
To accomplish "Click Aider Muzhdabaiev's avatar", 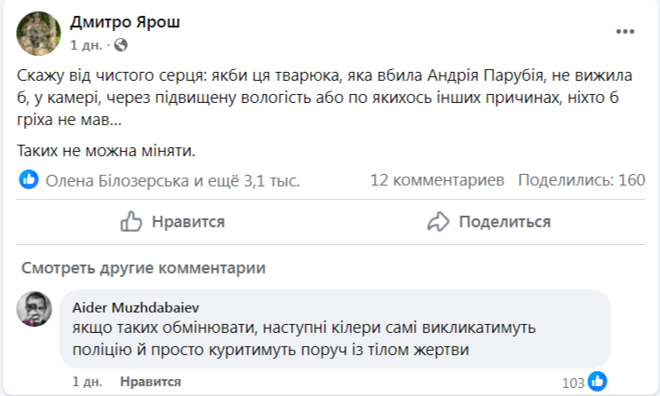I will [x=35, y=308].
